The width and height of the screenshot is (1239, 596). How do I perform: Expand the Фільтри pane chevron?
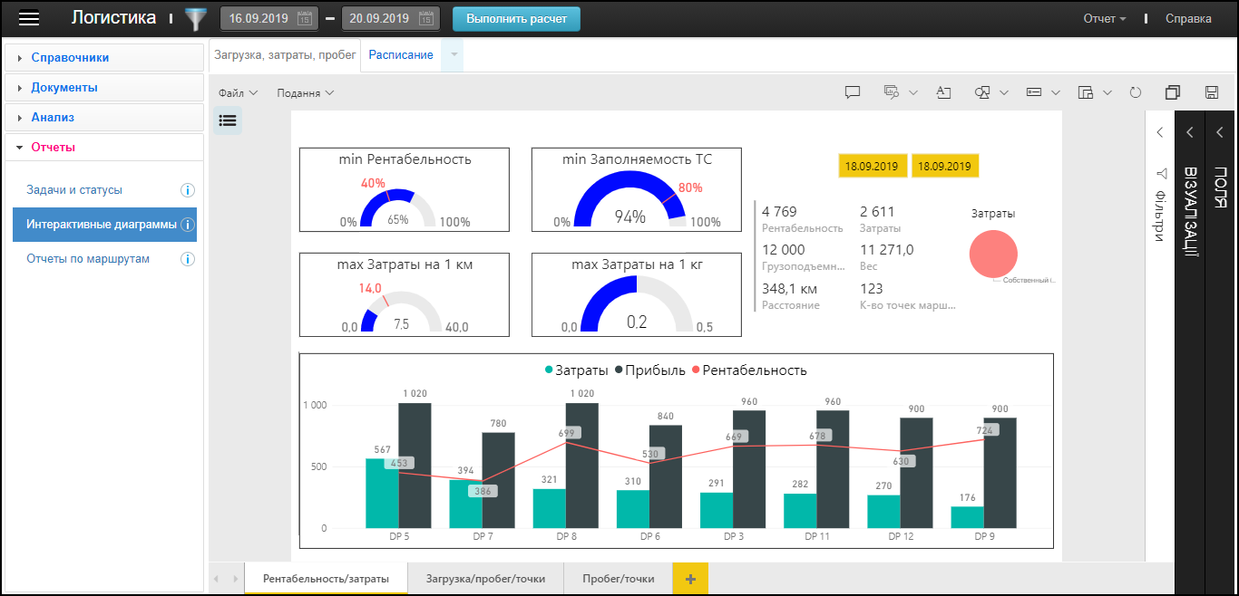click(x=1160, y=132)
